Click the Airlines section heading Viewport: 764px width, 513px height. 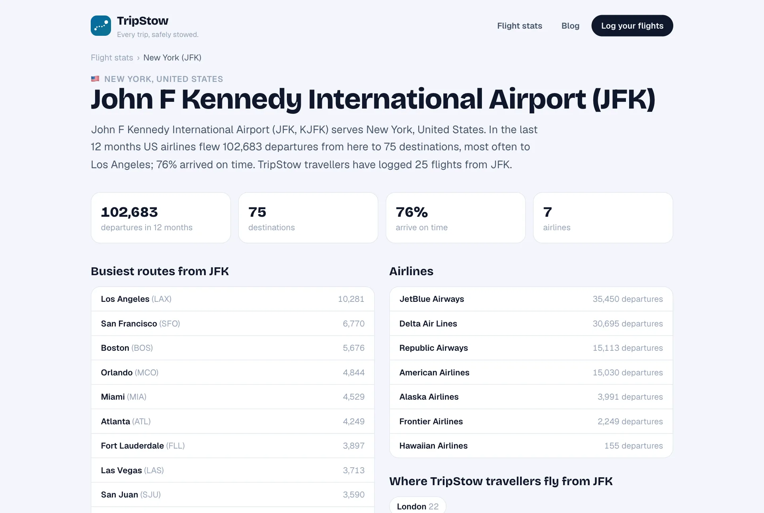point(411,271)
